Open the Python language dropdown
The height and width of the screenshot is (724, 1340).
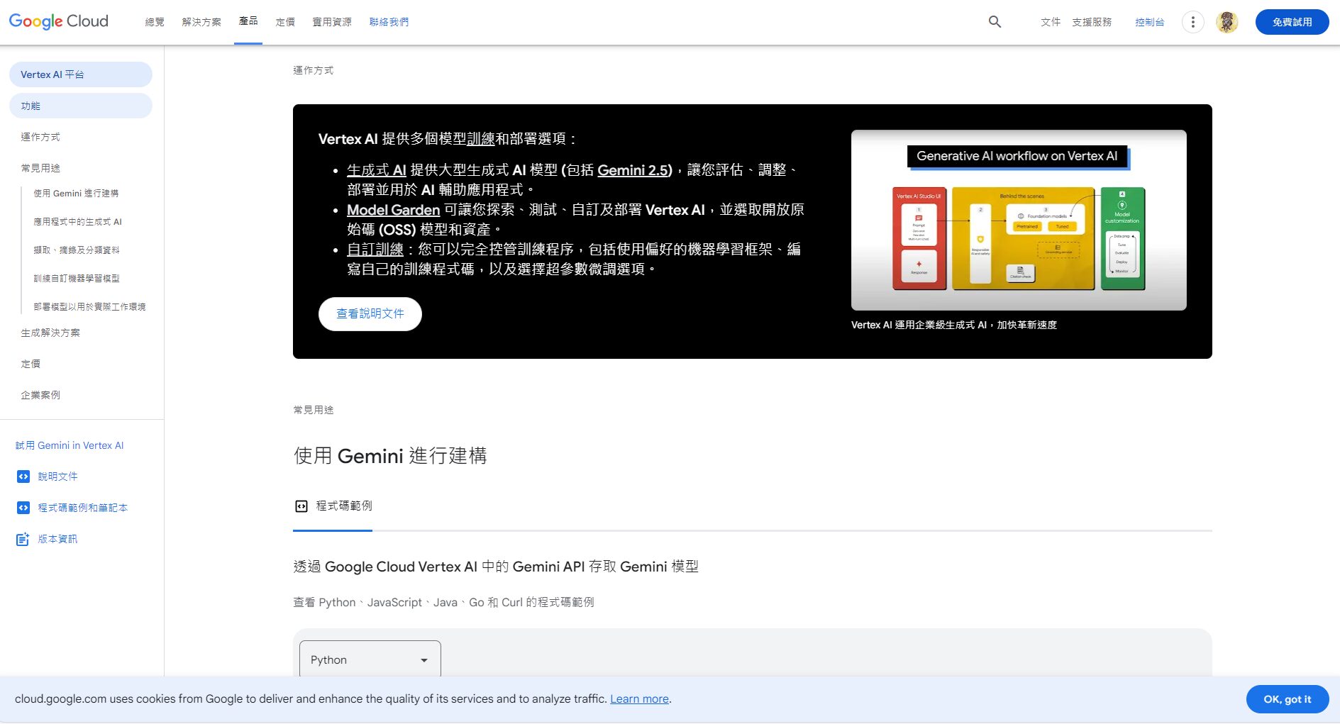click(370, 659)
